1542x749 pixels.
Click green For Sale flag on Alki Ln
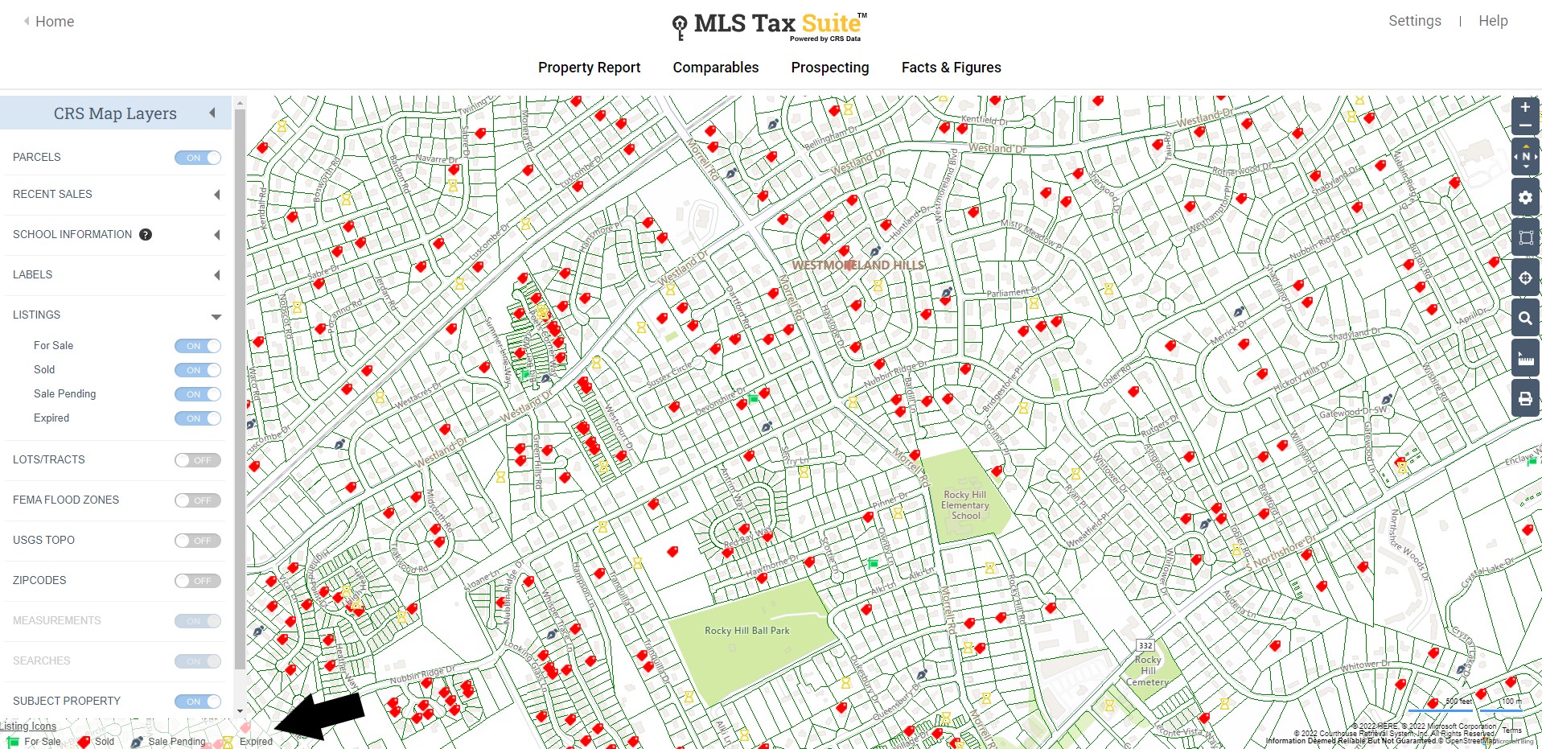873,564
